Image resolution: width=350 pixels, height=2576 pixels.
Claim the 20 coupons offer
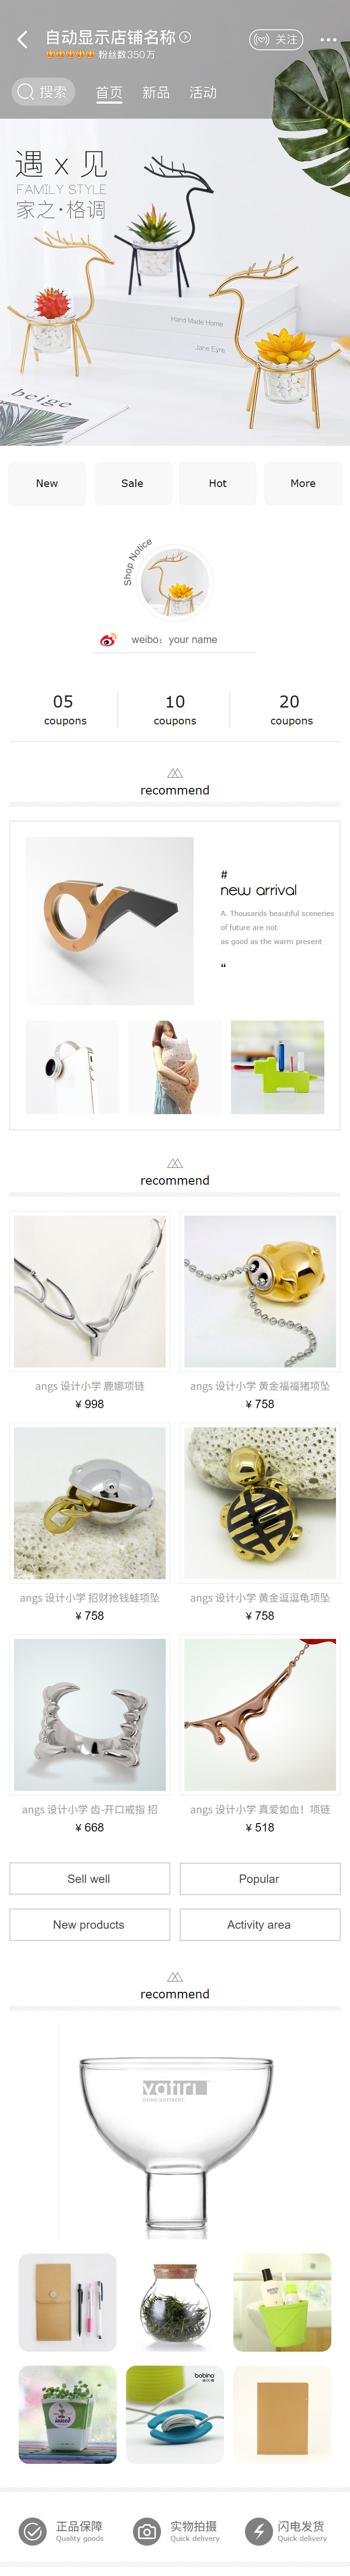(x=290, y=709)
